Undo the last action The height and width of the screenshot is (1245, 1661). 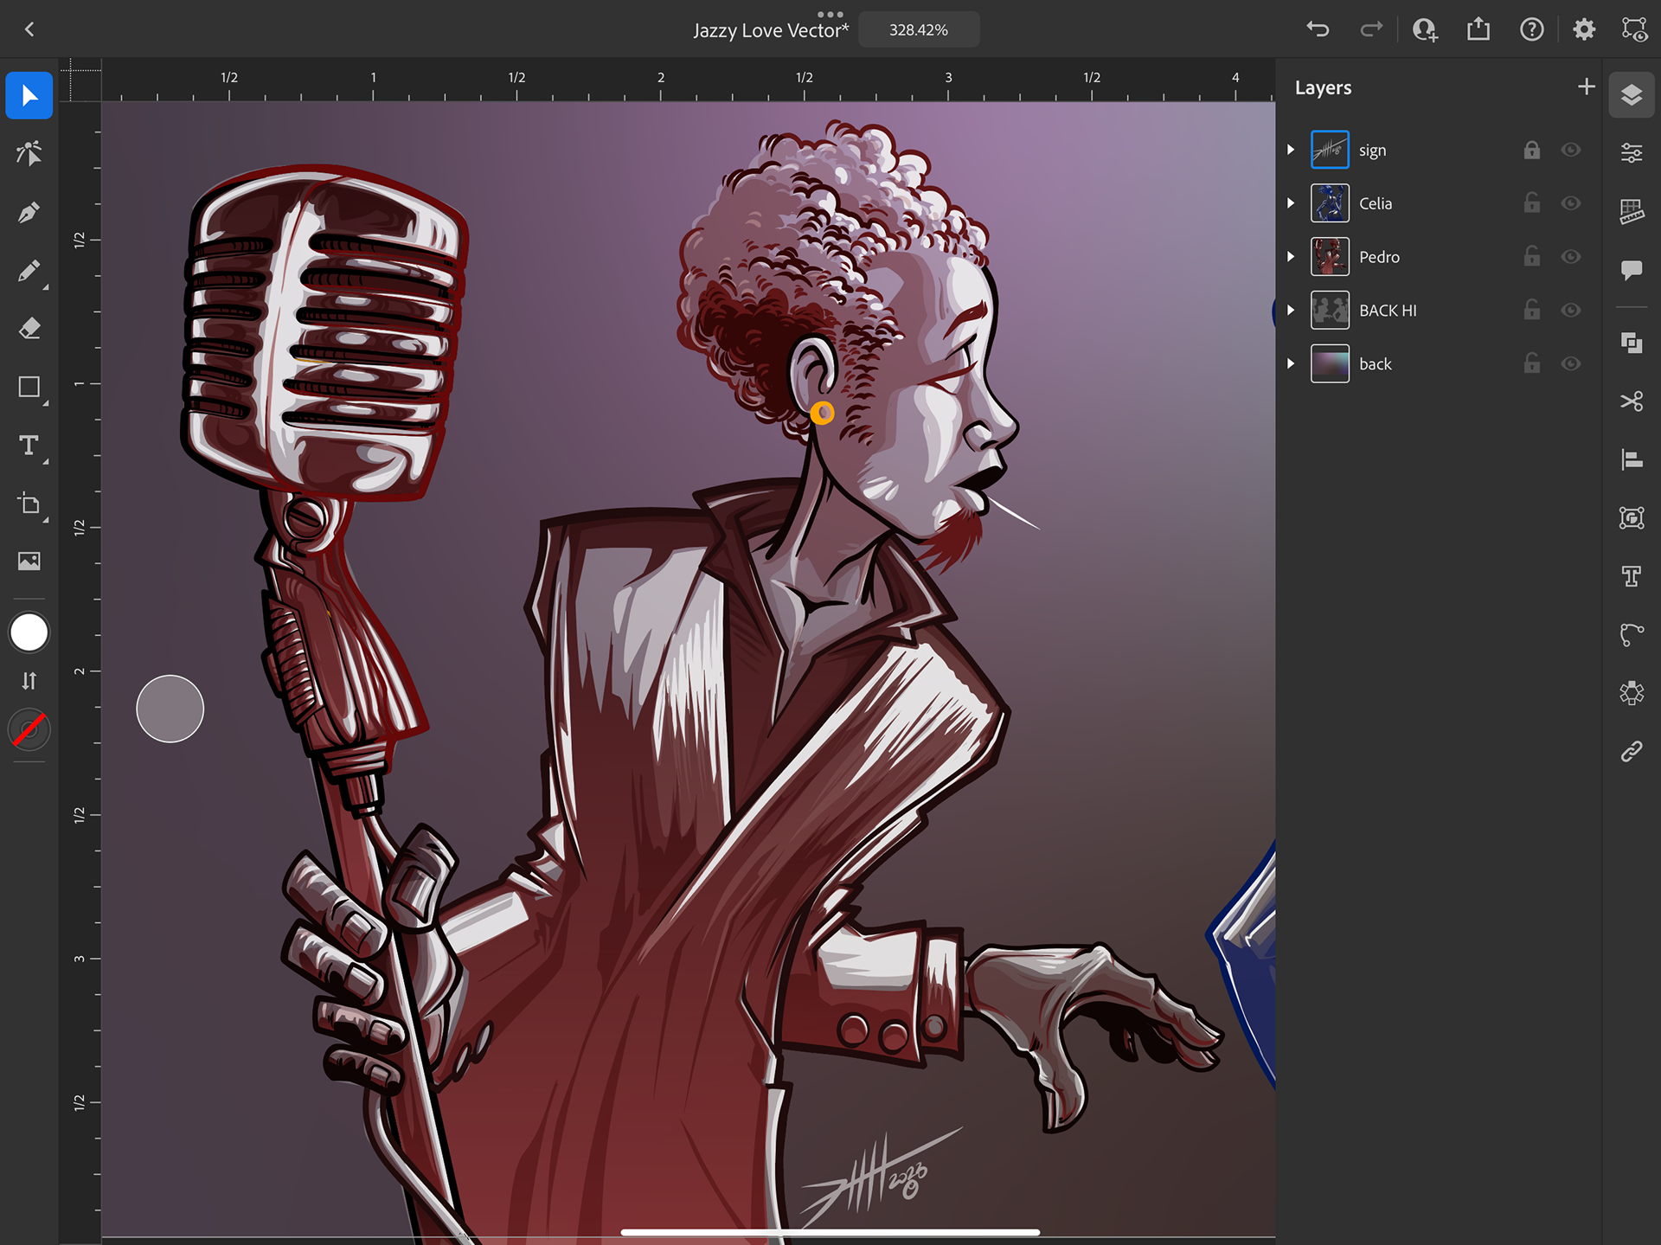point(1318,29)
